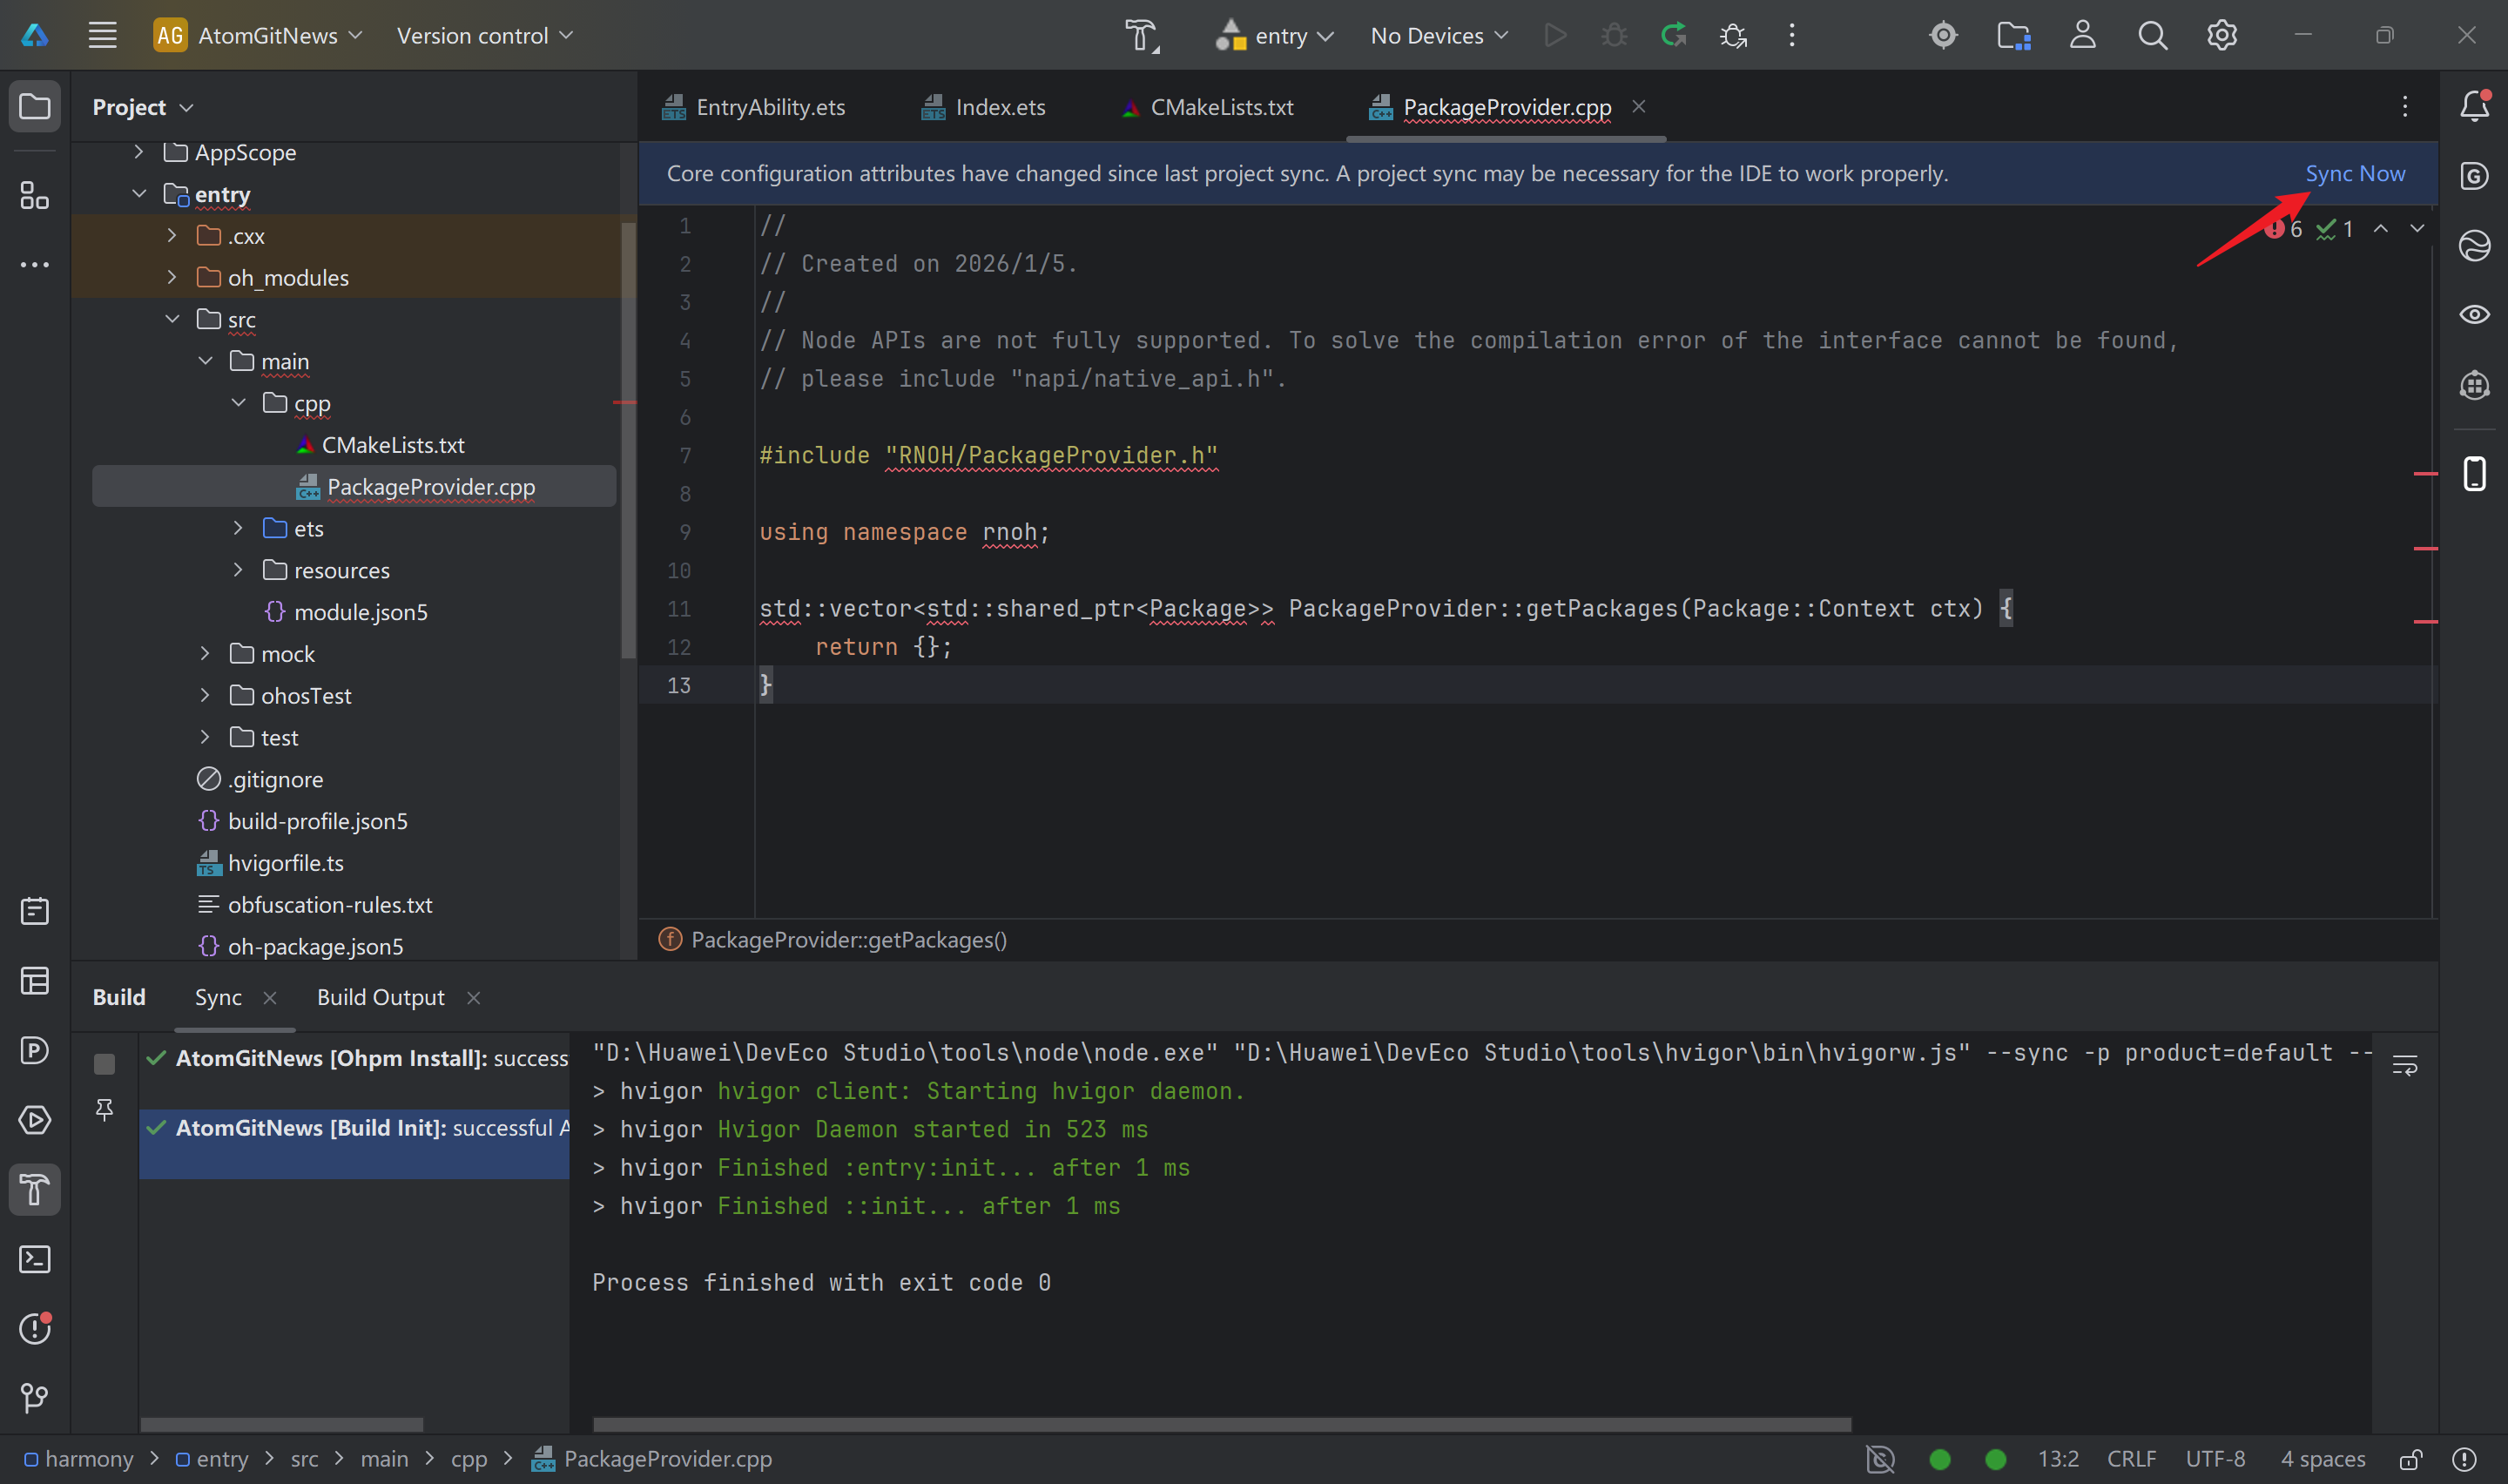Switch to the Build Output tab
The height and width of the screenshot is (1484, 2508).
[380, 997]
